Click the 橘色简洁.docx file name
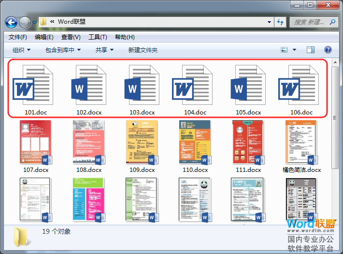The width and height of the screenshot is (343, 254). tap(301, 170)
